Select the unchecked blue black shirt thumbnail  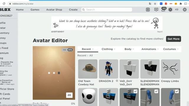click(108, 97)
